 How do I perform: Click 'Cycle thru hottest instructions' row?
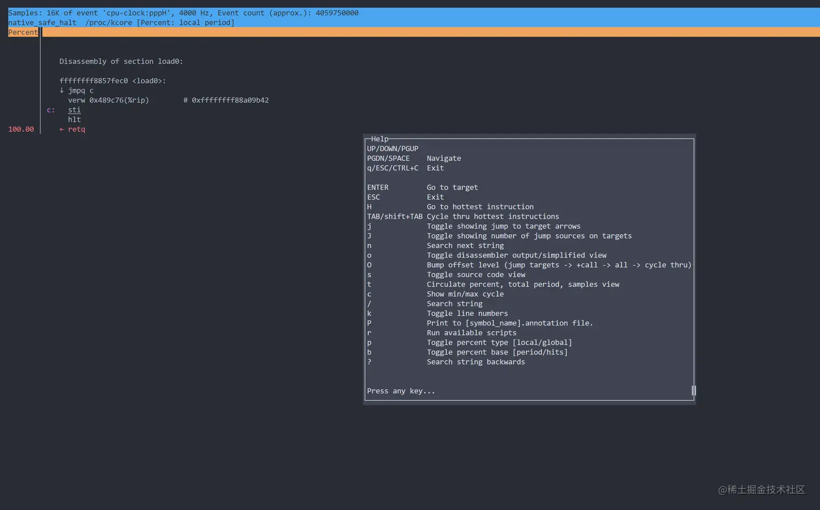(x=463, y=217)
